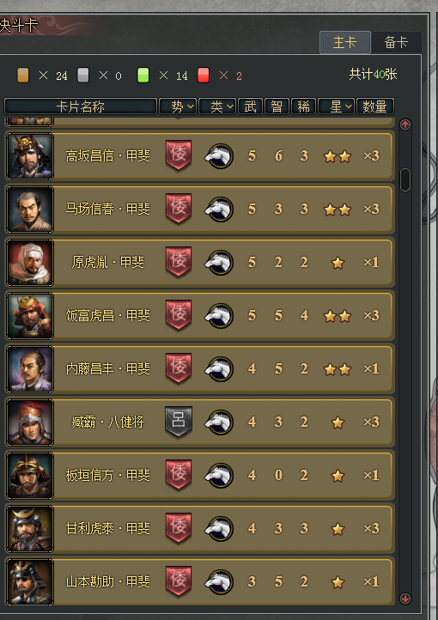The image size is (438, 620).
Task: Click the red scroll-down arrow icon
Action: [x=405, y=599]
